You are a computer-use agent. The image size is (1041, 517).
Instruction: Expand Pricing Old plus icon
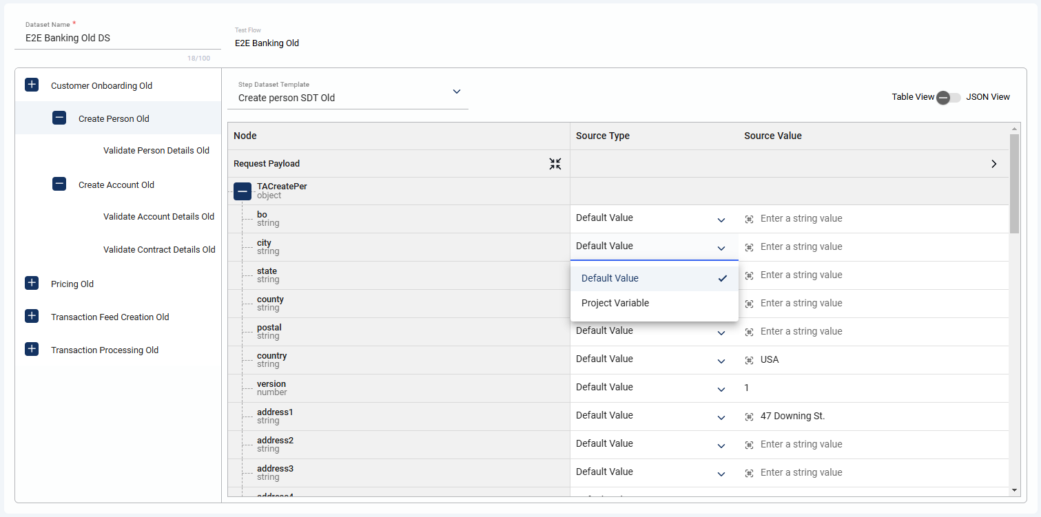pos(32,284)
